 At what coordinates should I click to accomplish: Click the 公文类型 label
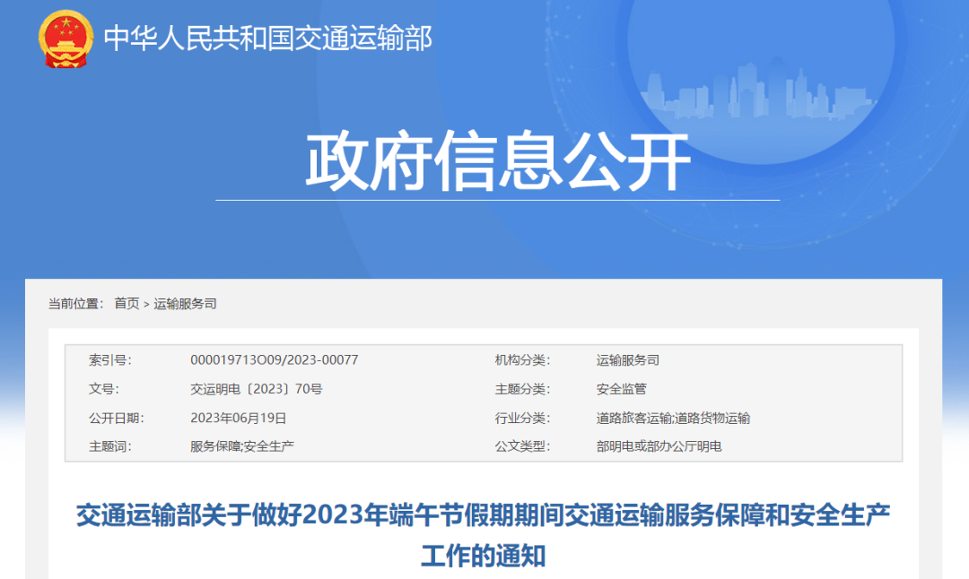(x=522, y=446)
